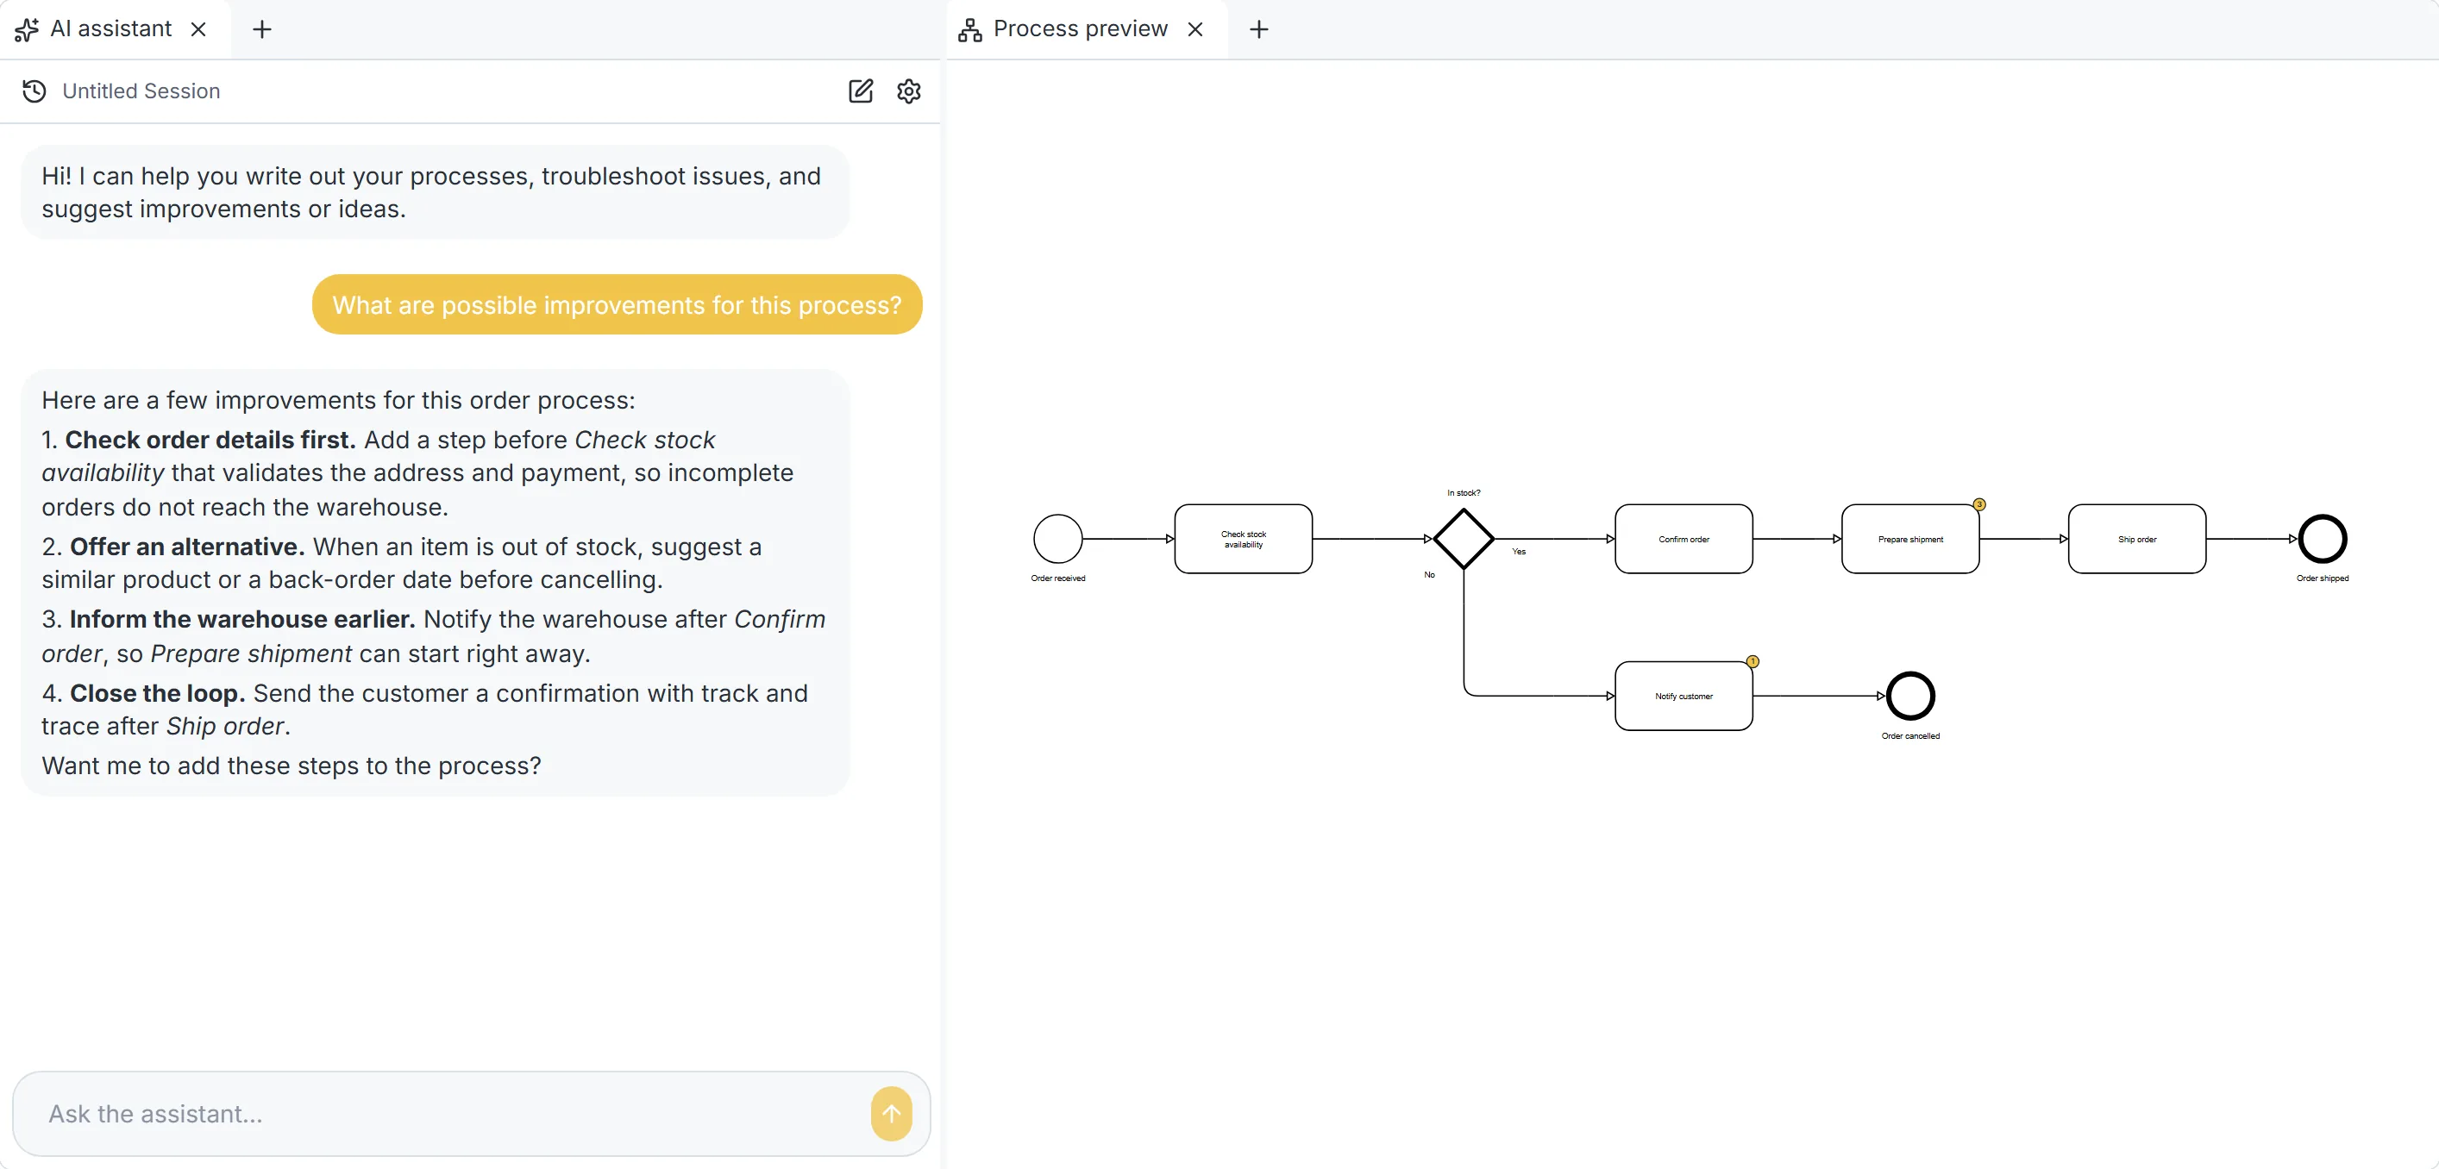Select the Order received start event
2439x1169 pixels.
click(1057, 539)
